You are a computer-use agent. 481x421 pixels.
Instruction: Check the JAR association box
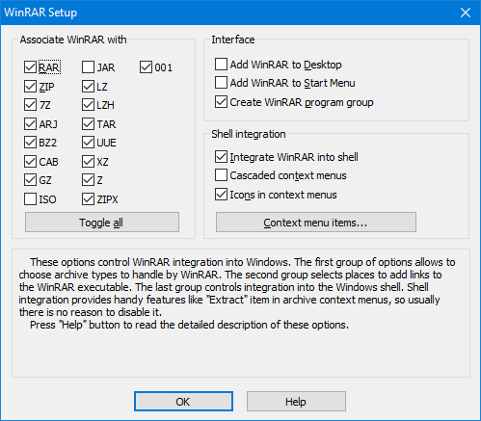click(x=88, y=67)
